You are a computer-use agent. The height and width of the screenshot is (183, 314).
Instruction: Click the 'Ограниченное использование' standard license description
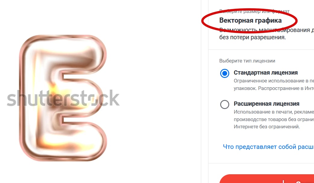[x=274, y=81]
